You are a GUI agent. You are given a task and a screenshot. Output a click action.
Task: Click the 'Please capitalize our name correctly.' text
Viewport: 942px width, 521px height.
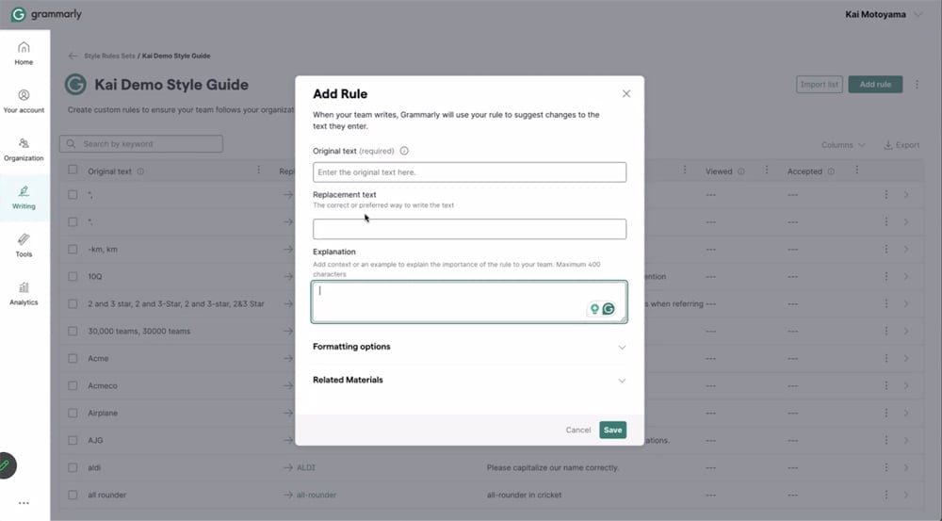click(553, 467)
